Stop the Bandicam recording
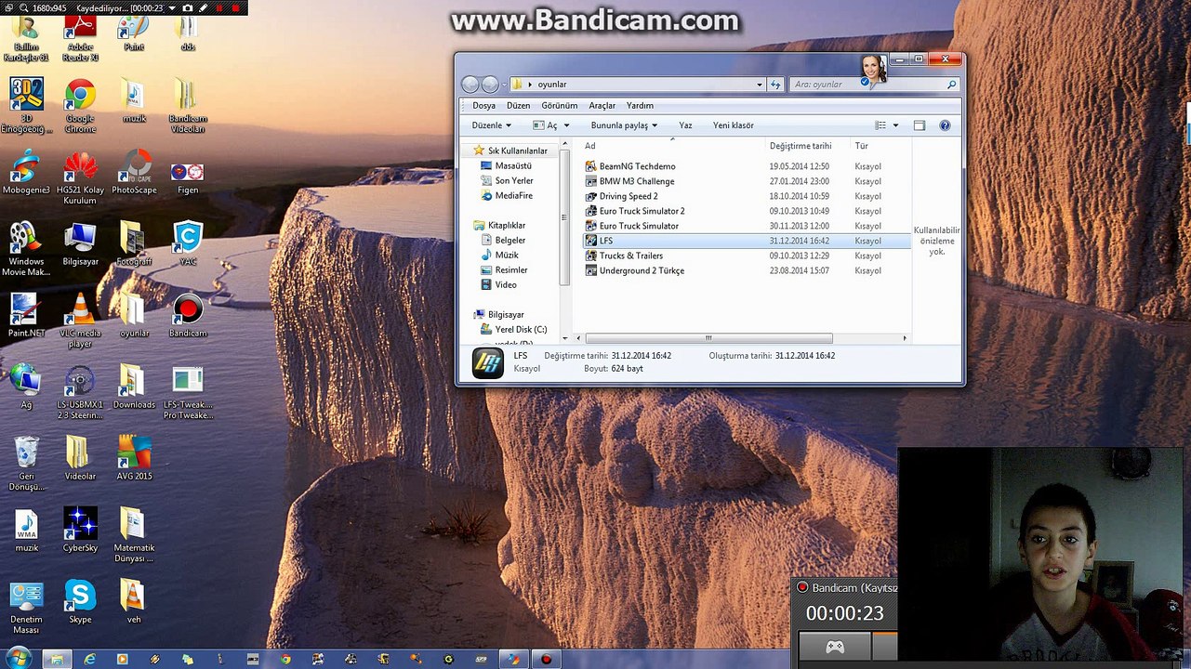Viewport: 1191px width, 669px height. pos(235,8)
